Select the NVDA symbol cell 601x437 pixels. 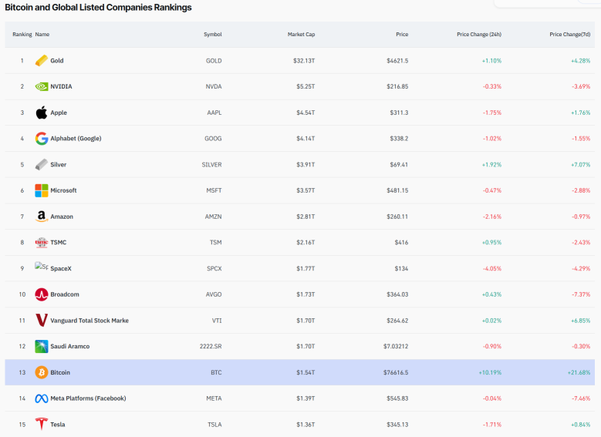point(214,86)
